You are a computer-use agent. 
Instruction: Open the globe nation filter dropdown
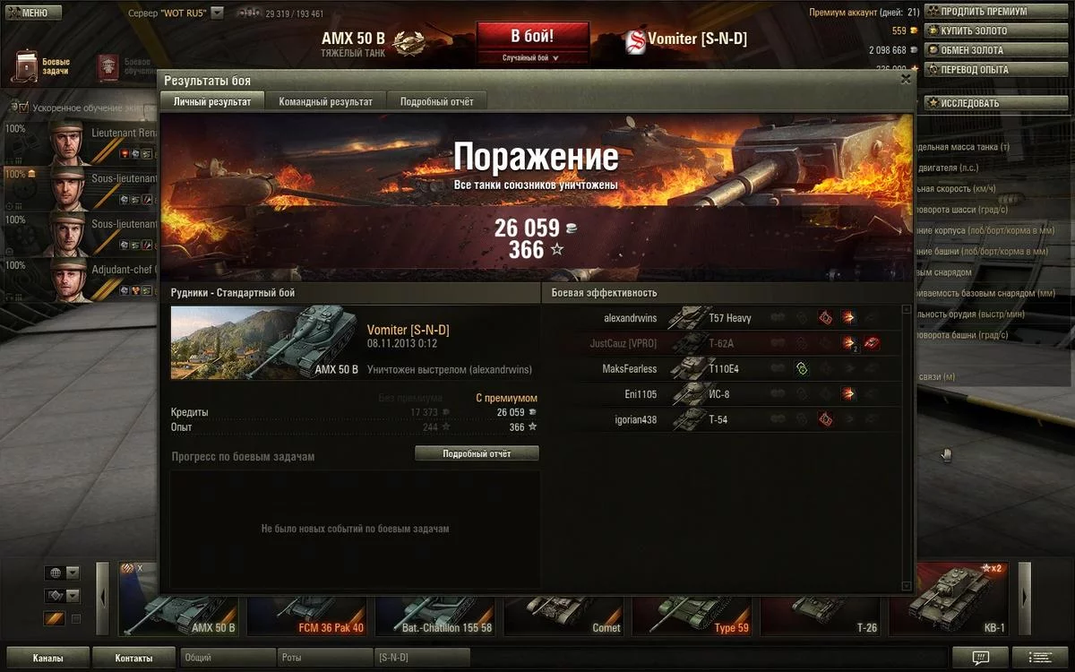tap(62, 573)
